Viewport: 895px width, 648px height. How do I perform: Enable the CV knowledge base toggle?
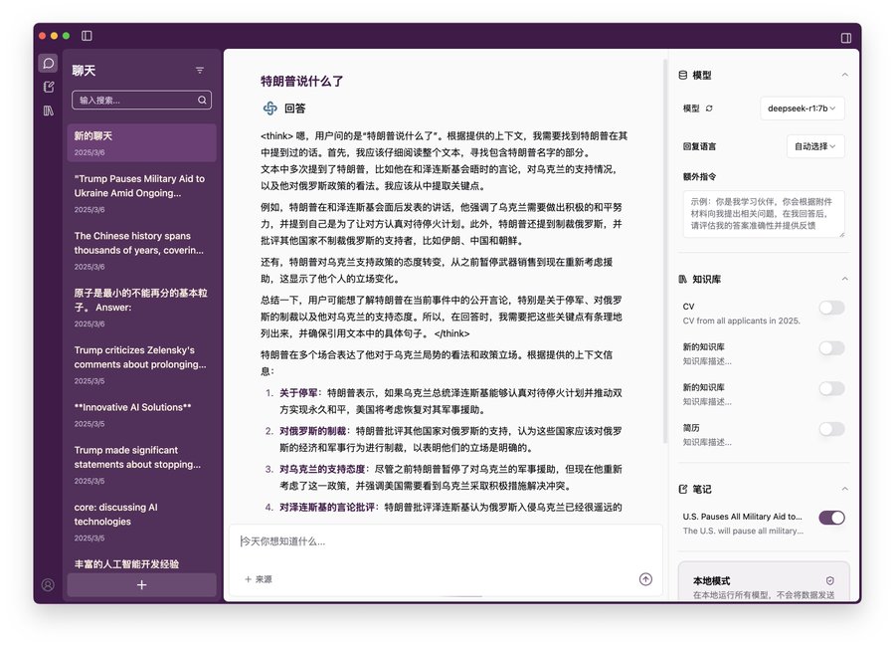831,309
